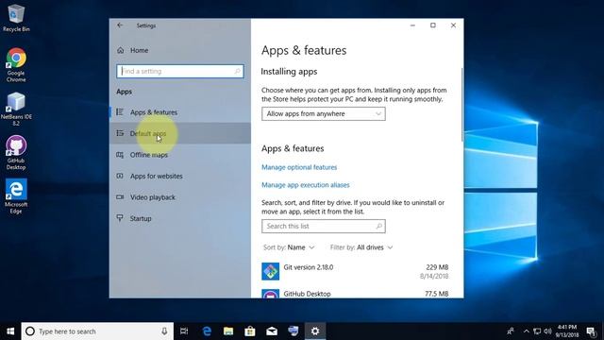
Task: Click the Apps & features list icon
Action: tap(120, 112)
